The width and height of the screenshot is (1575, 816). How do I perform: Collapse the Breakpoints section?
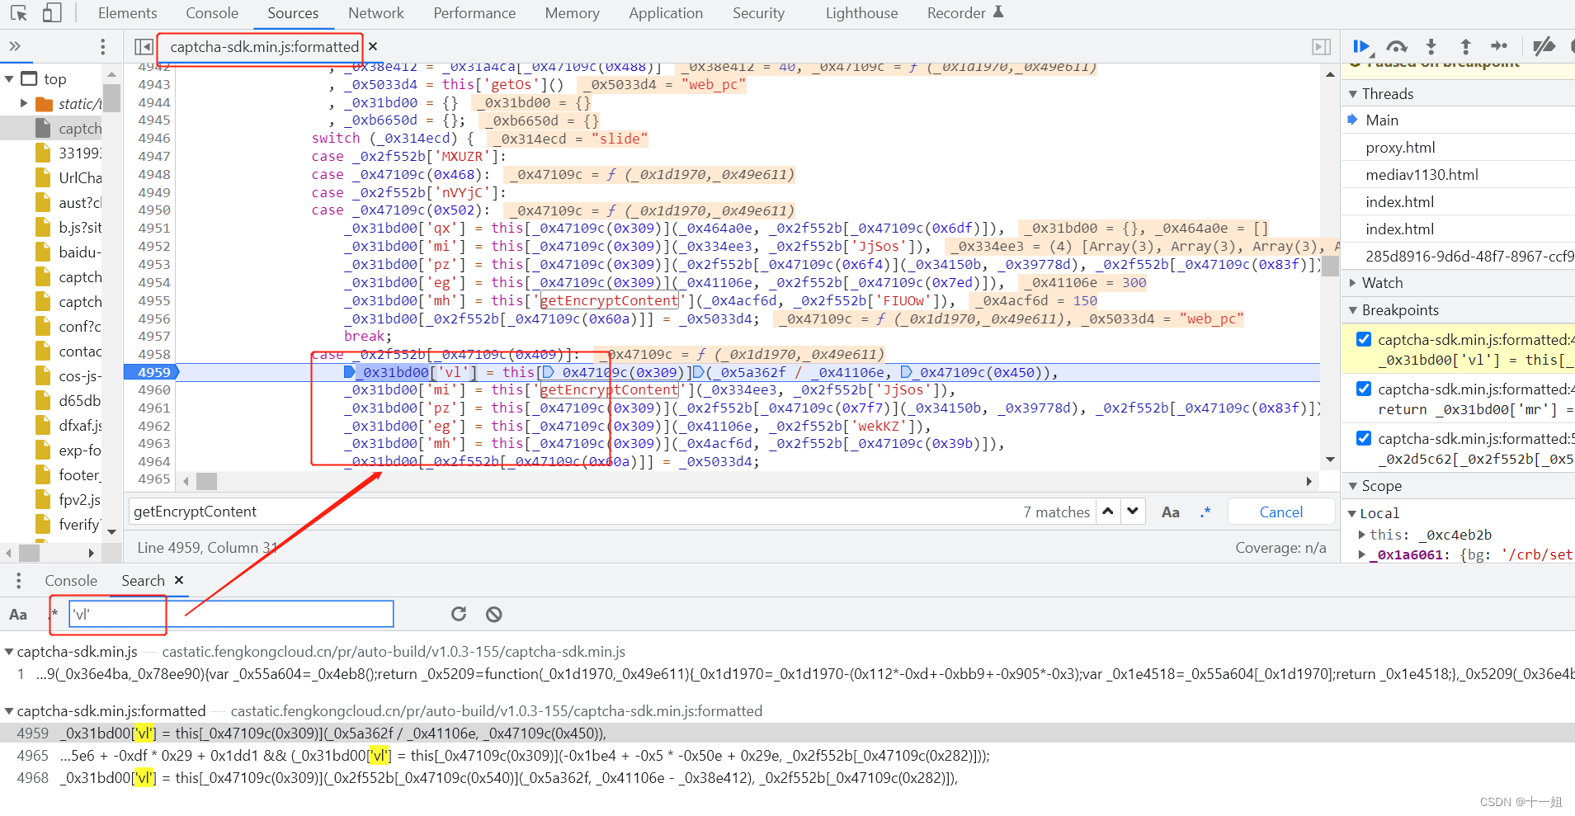click(x=1353, y=310)
